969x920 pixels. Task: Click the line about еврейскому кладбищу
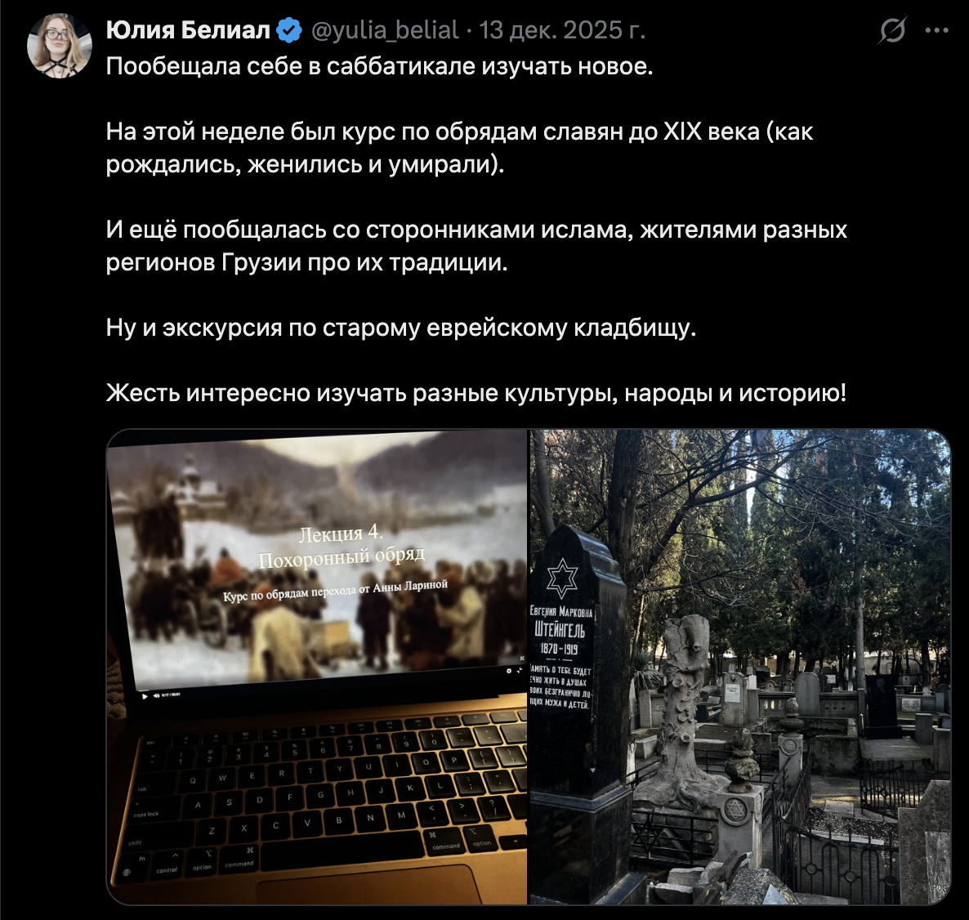(x=401, y=328)
